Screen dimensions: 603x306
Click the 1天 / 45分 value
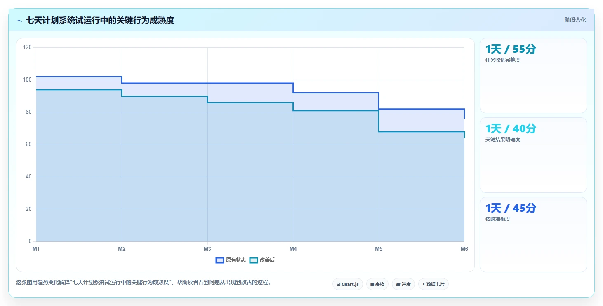[511, 208]
